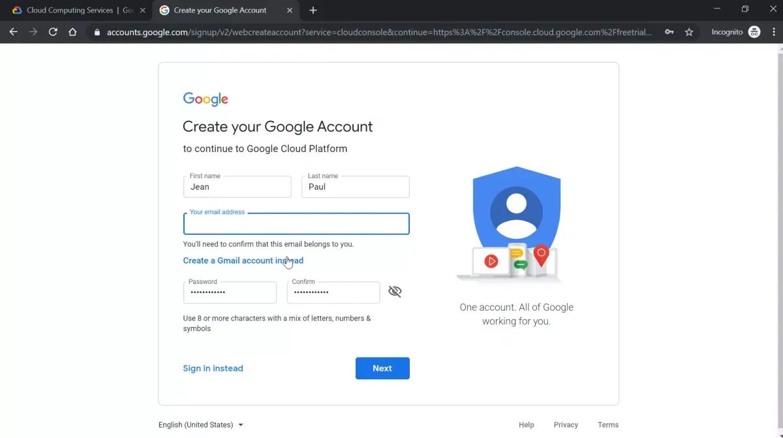Open the Terms link in footer
This screenshot has width=783, height=438.
(608, 425)
